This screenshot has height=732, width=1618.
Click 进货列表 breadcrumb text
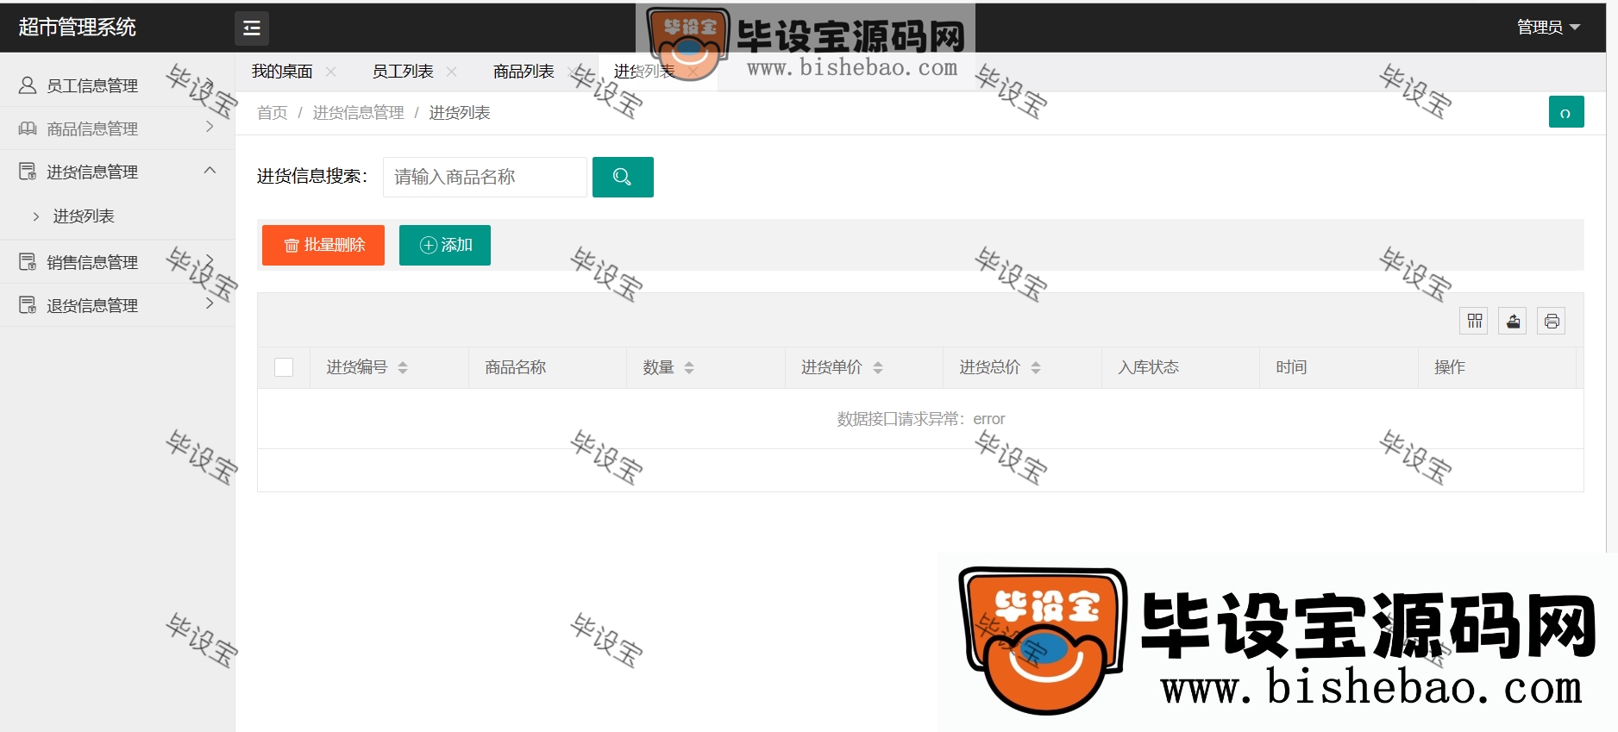pos(460,113)
